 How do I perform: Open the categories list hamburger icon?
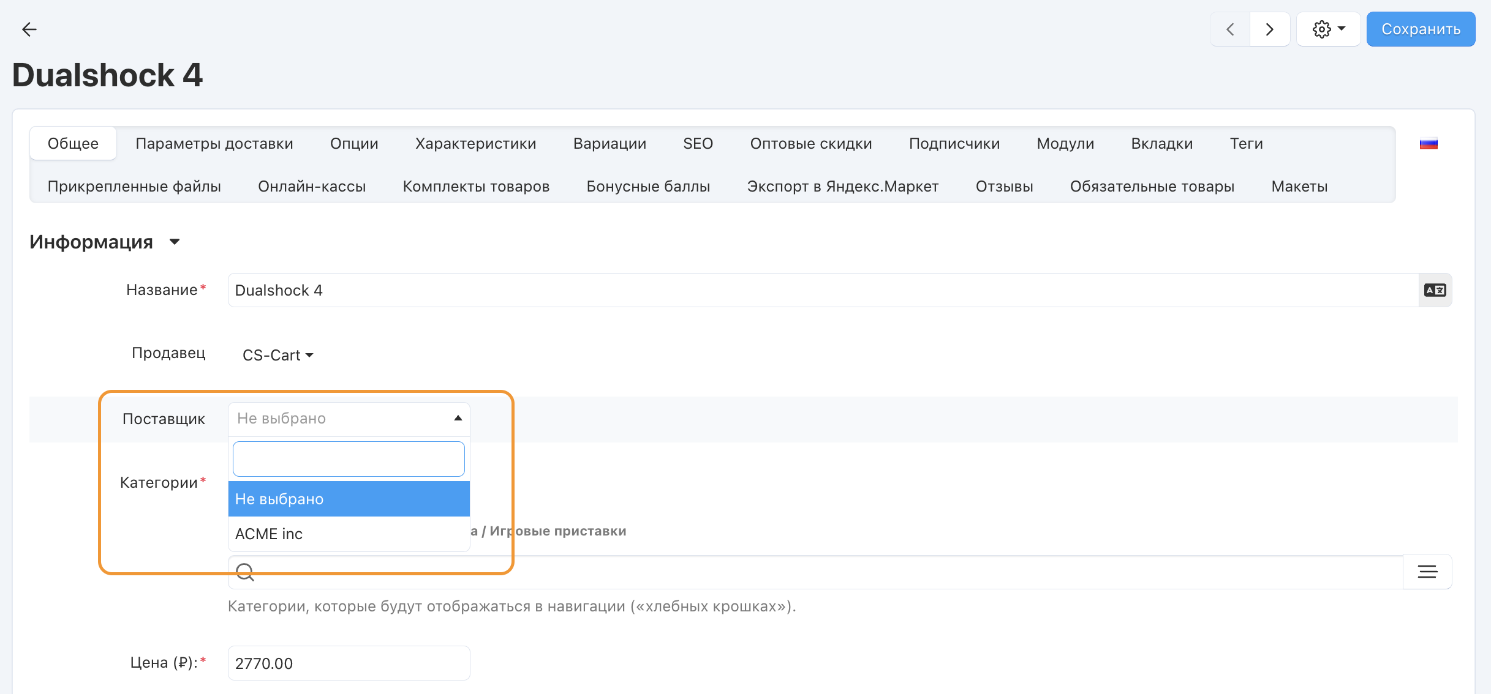(1427, 572)
